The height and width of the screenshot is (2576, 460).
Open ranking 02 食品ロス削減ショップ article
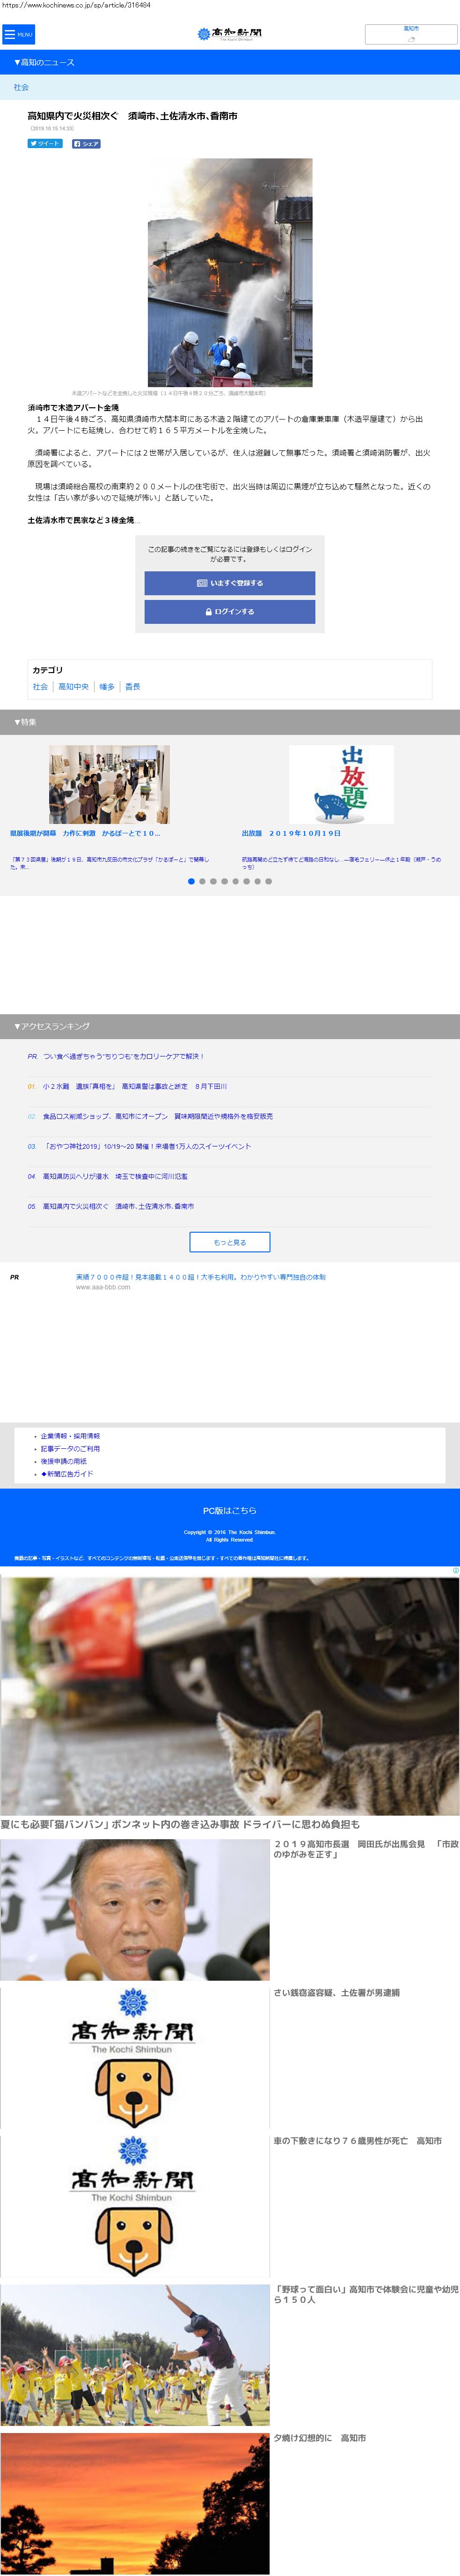pyautogui.click(x=158, y=1116)
